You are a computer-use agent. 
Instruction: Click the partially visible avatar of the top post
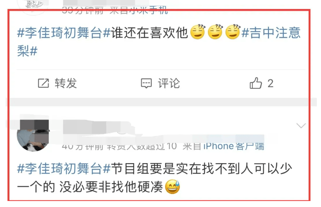34,6
